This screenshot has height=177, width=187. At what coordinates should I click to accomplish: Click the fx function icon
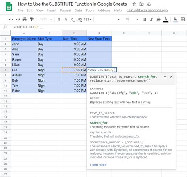point(6,27)
